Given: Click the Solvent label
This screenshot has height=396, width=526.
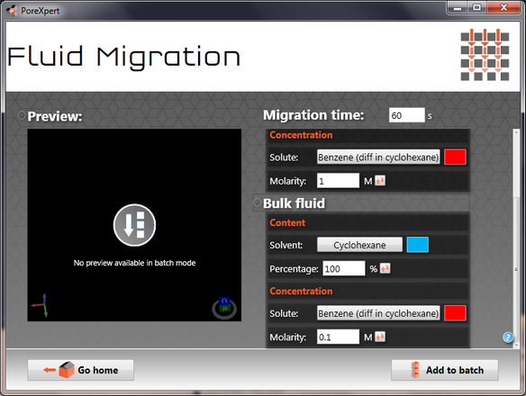Looking at the screenshot, I should coord(286,245).
